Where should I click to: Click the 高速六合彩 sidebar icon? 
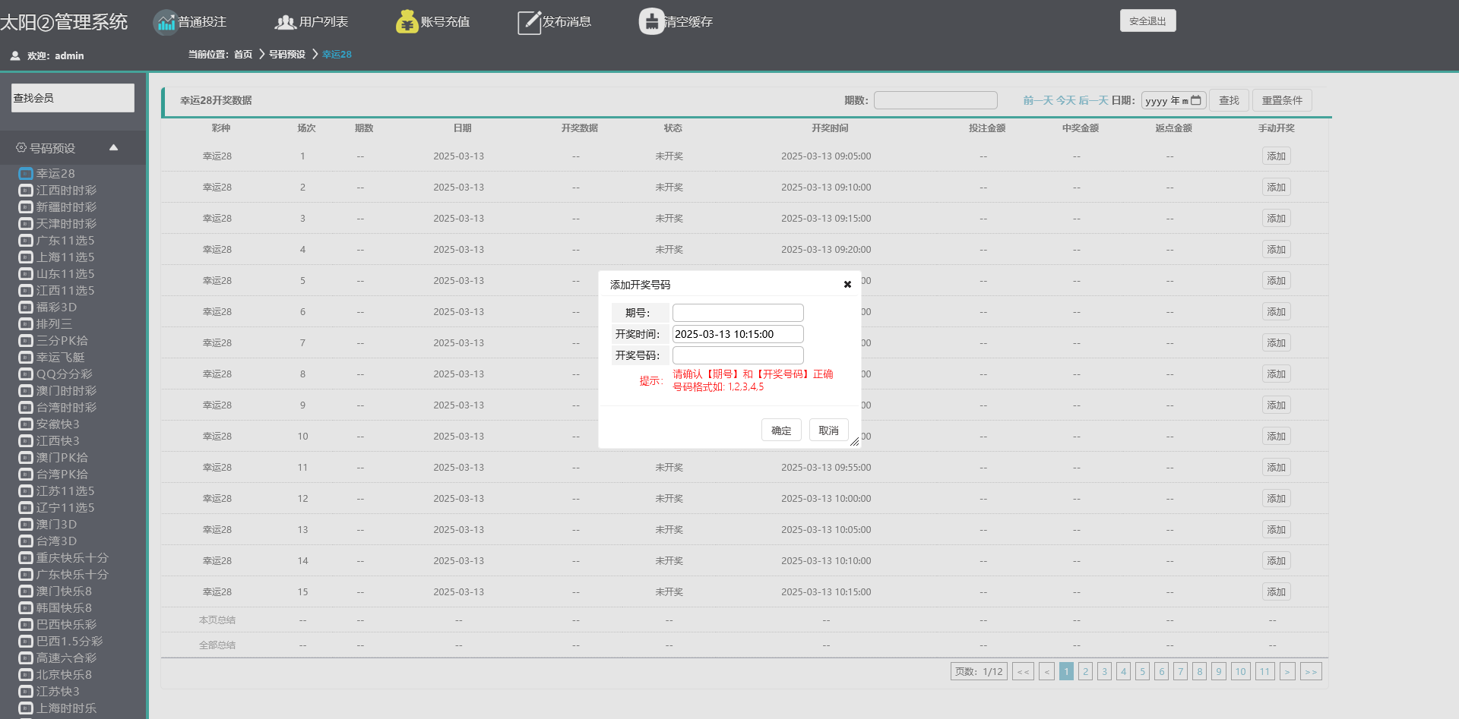tap(26, 658)
